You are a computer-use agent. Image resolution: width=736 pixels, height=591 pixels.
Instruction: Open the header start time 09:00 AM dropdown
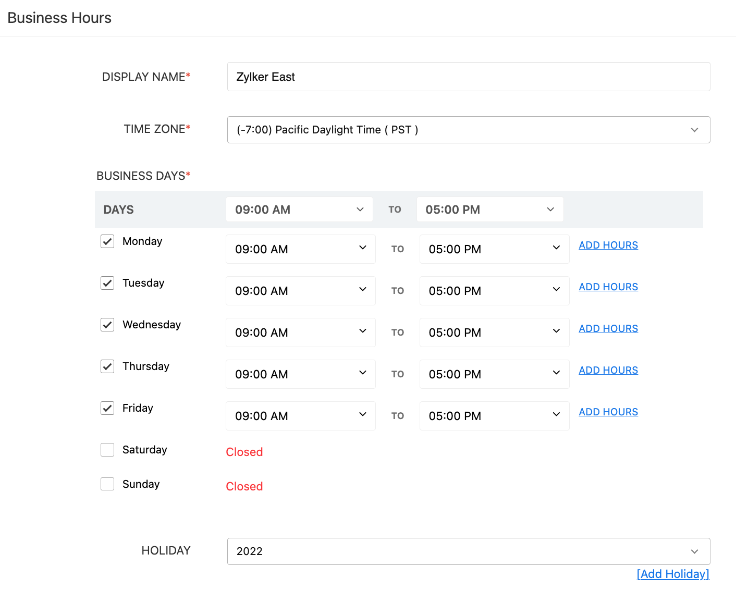click(299, 210)
